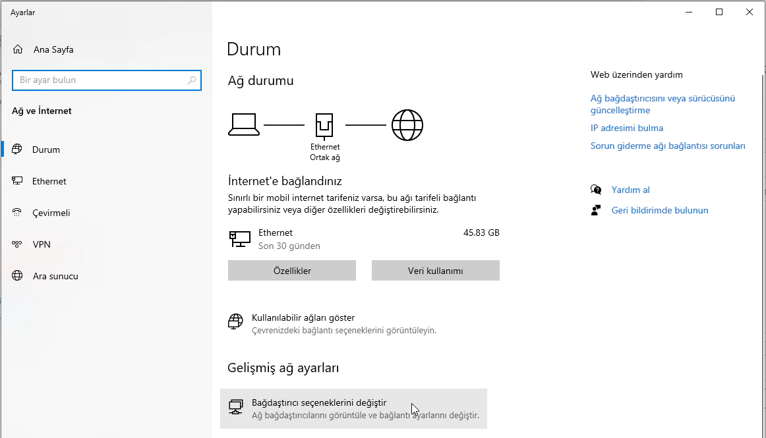766x438 pixels.
Task: Click the Web üzerinden yardım heading
Action: tap(637, 74)
